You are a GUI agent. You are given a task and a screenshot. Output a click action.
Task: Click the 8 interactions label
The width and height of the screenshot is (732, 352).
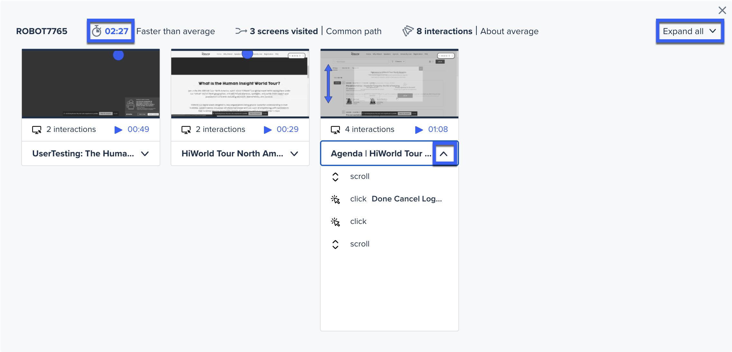(444, 31)
